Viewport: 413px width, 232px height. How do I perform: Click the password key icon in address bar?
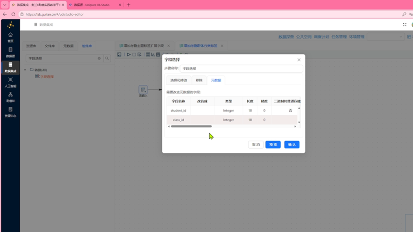(x=404, y=14)
